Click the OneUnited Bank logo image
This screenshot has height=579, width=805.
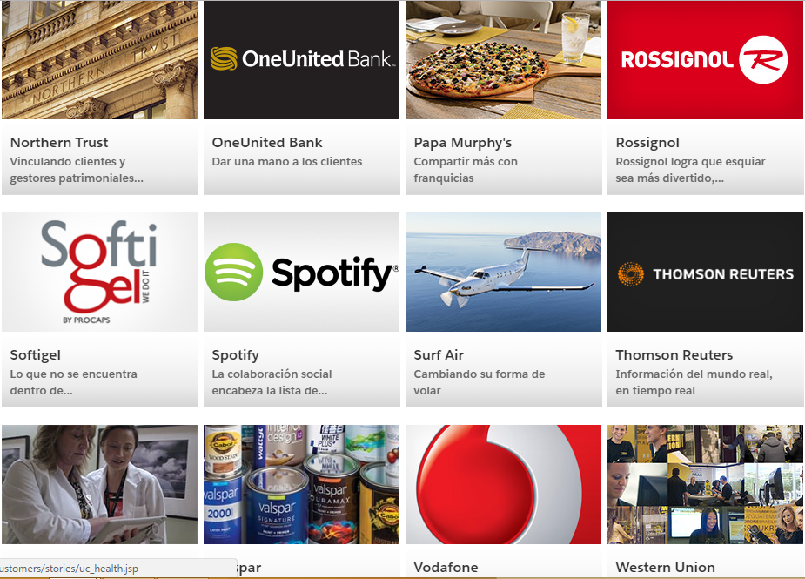(x=301, y=59)
